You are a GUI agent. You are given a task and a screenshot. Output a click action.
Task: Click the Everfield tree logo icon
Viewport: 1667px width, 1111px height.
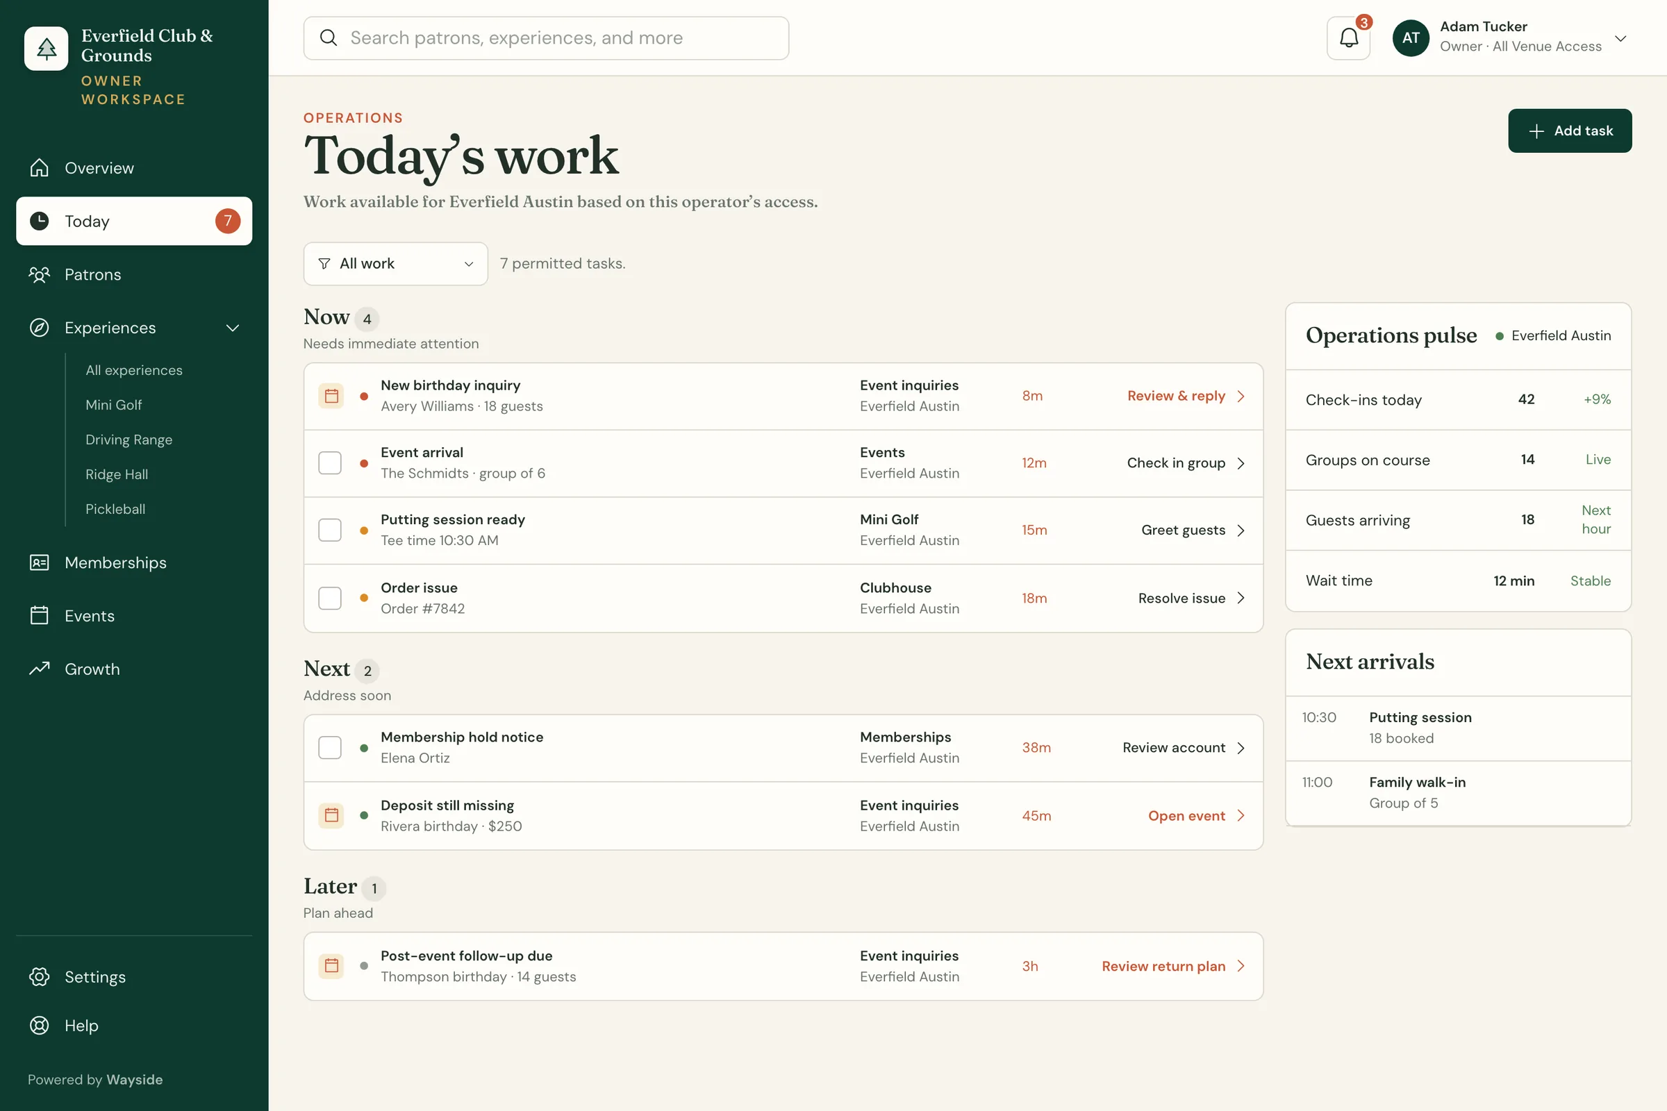(46, 48)
